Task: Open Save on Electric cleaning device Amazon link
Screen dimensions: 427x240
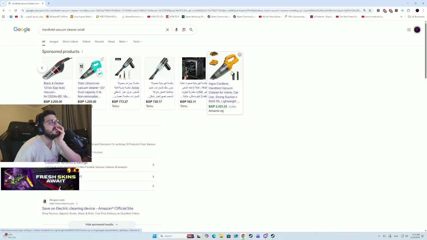Action: [88, 208]
